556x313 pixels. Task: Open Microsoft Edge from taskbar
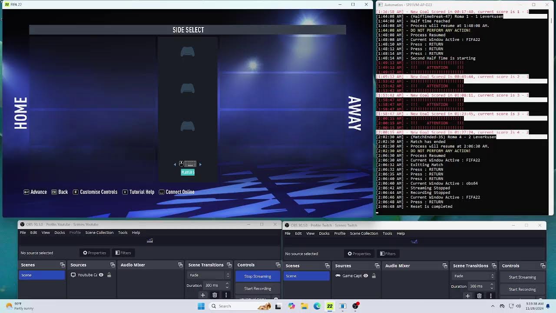pyautogui.click(x=317, y=306)
